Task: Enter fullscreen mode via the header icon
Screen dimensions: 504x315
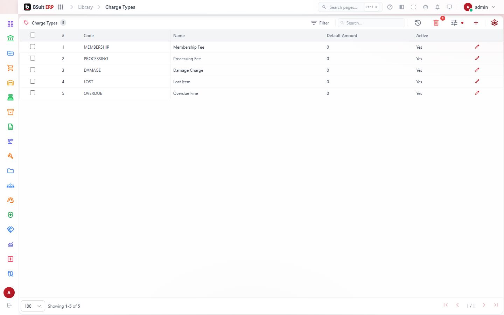Action: click(414, 7)
